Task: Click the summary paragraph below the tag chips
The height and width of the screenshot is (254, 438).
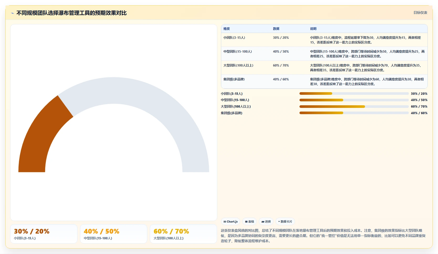Action: click(323, 236)
